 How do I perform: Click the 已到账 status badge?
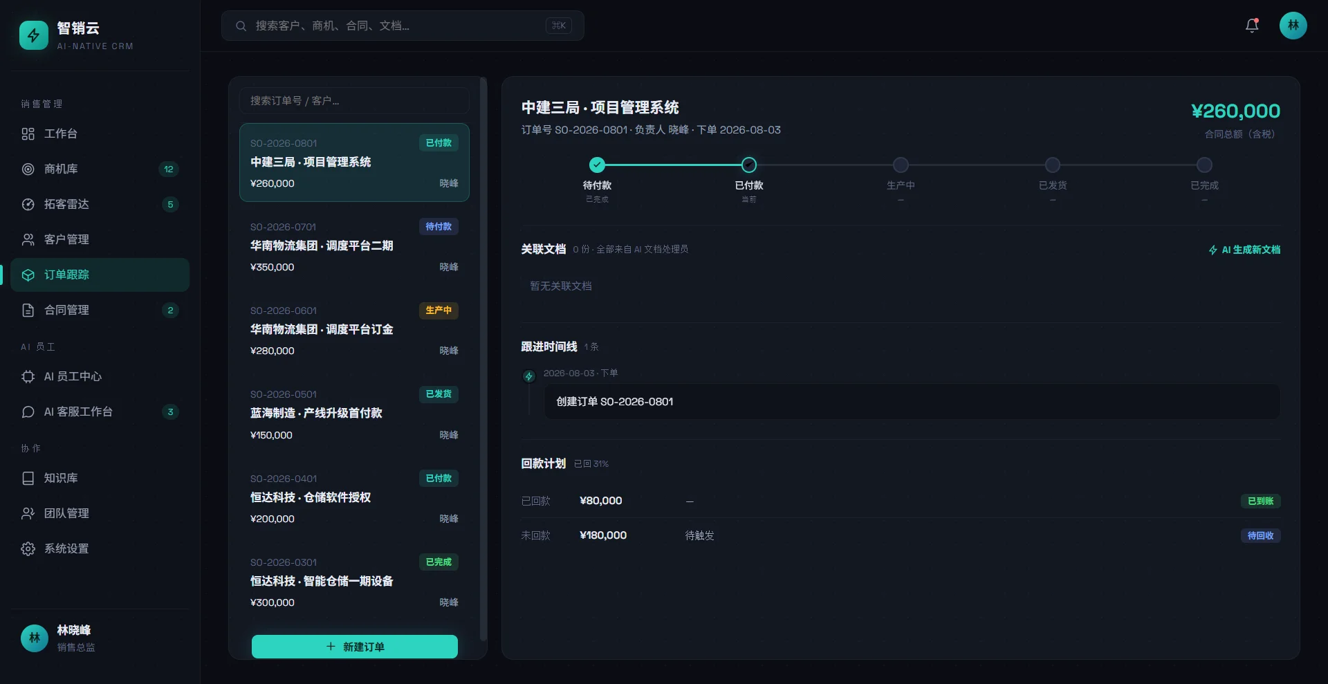(1260, 501)
